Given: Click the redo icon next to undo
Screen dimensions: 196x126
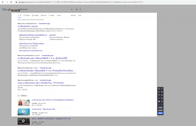Looking at the screenshot, I should click(x=162, y=105).
